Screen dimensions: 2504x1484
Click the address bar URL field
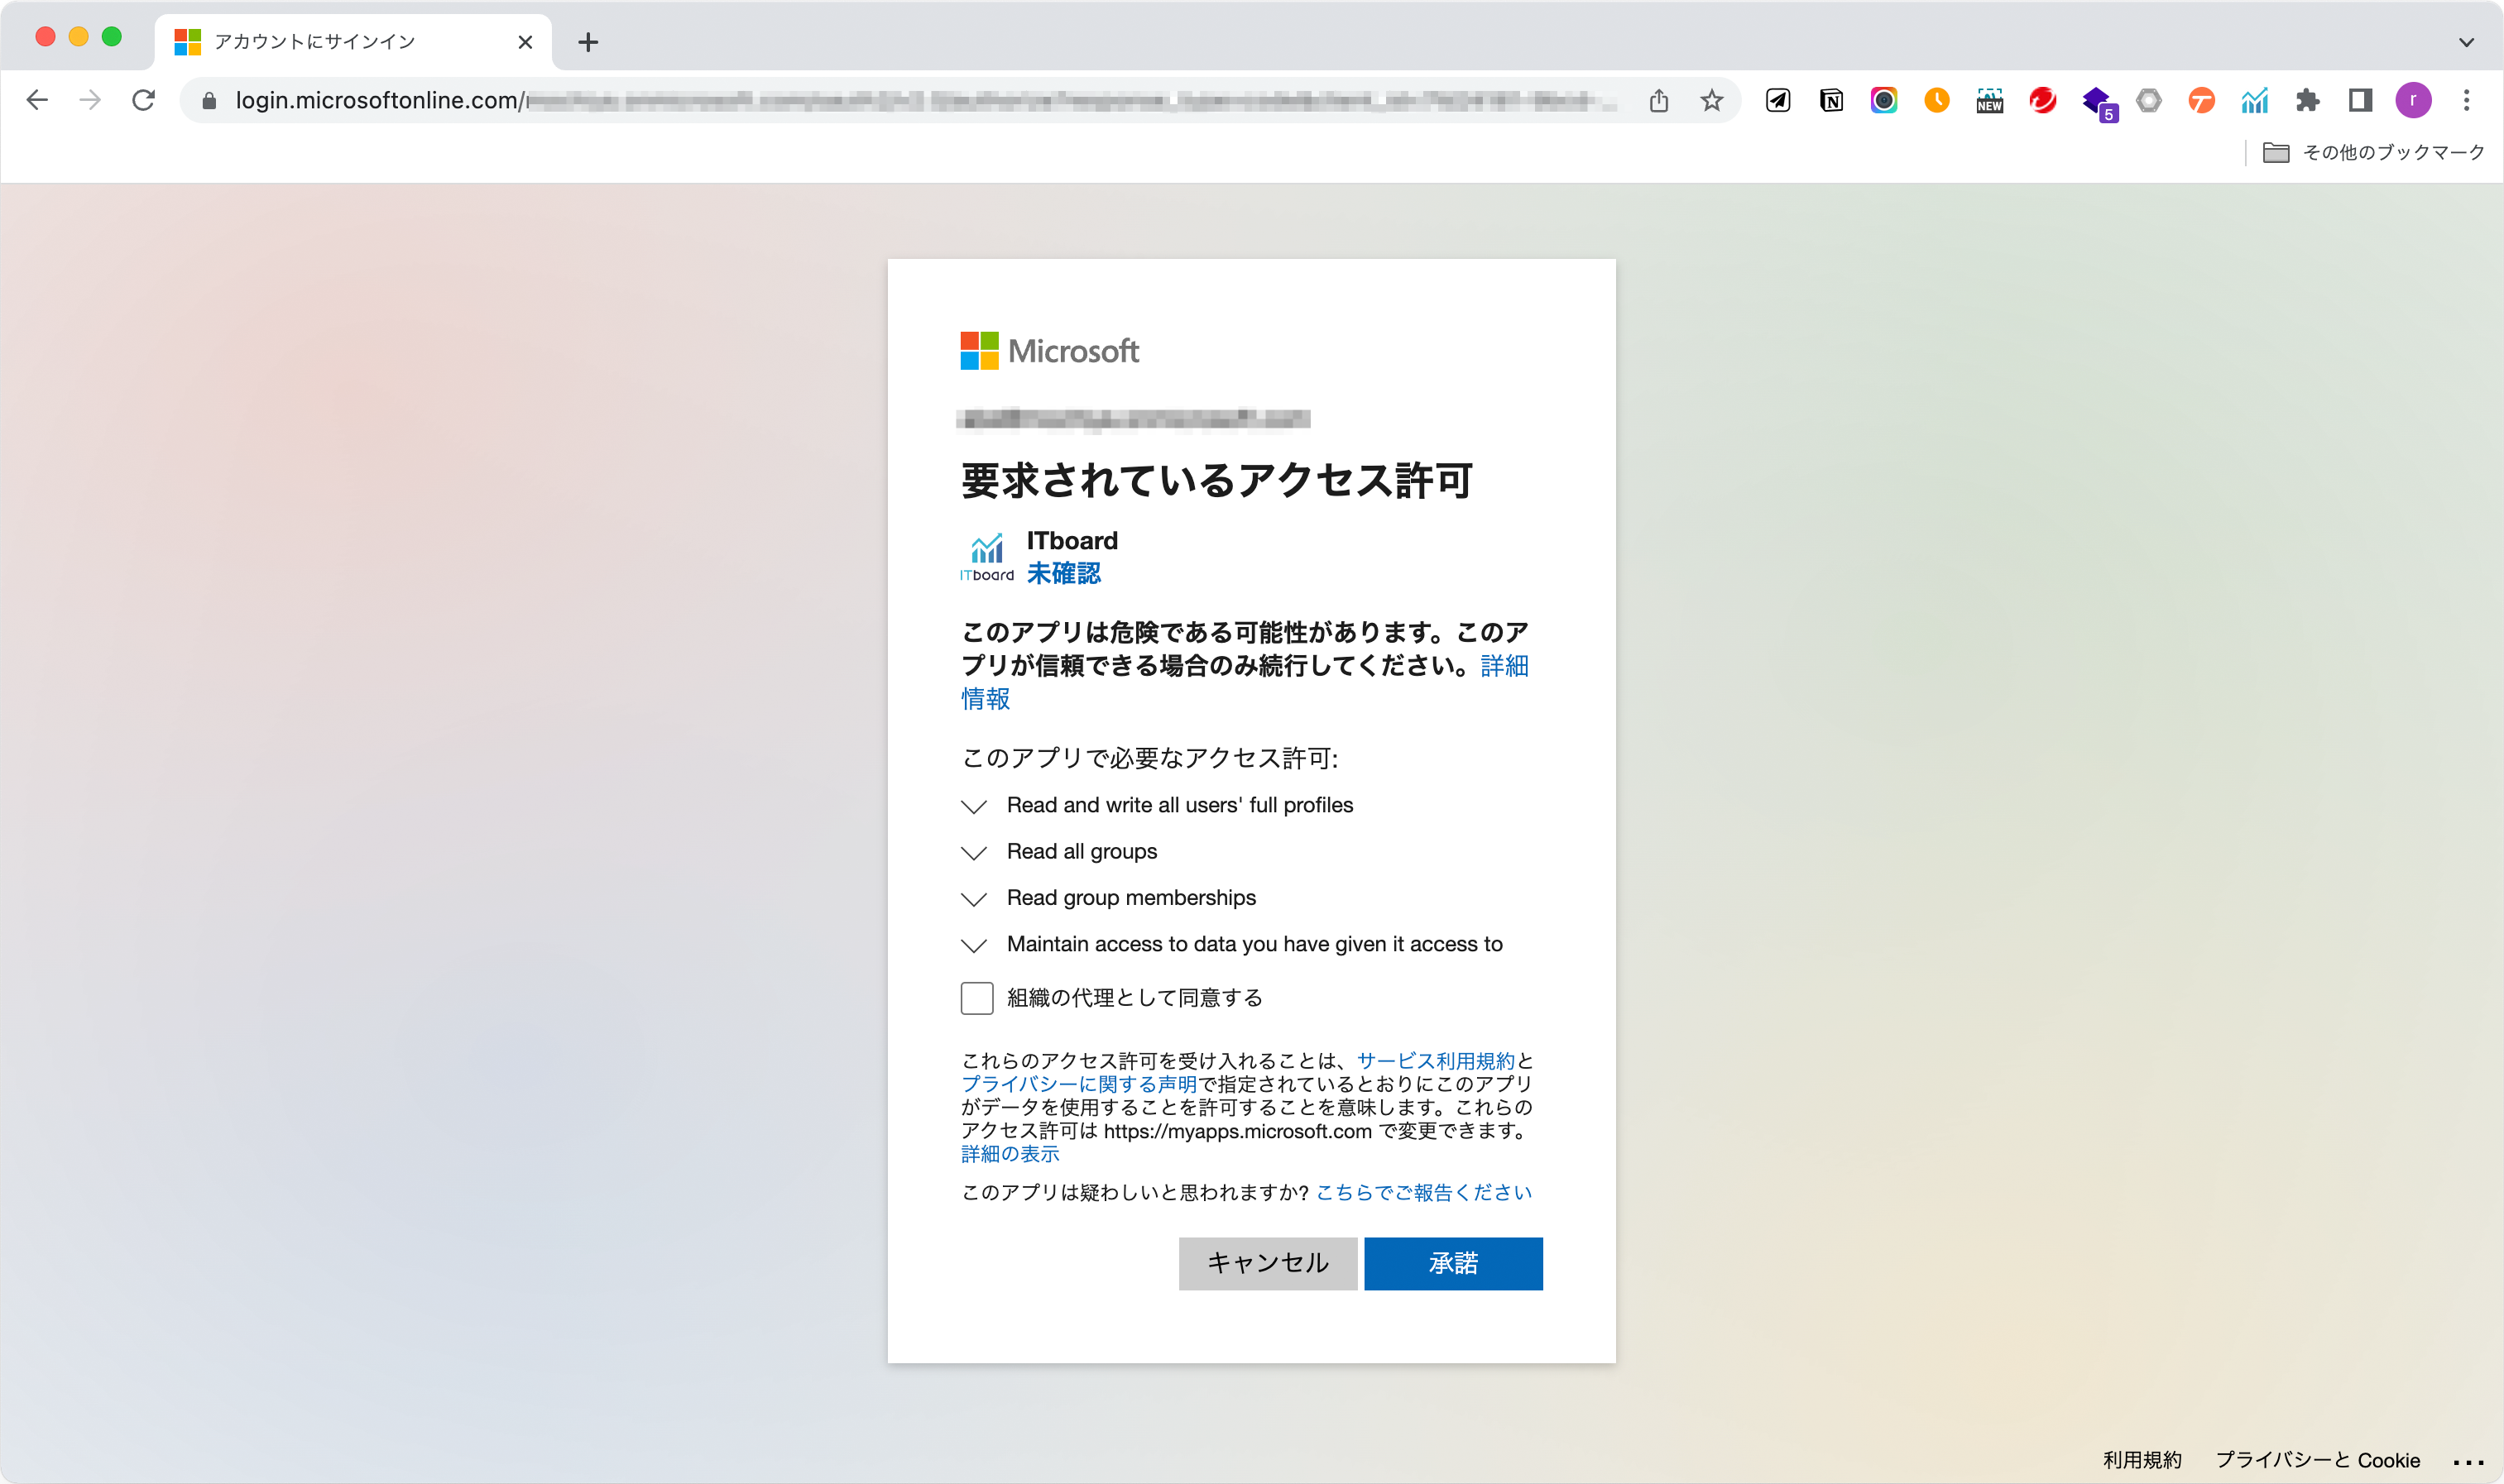900,100
